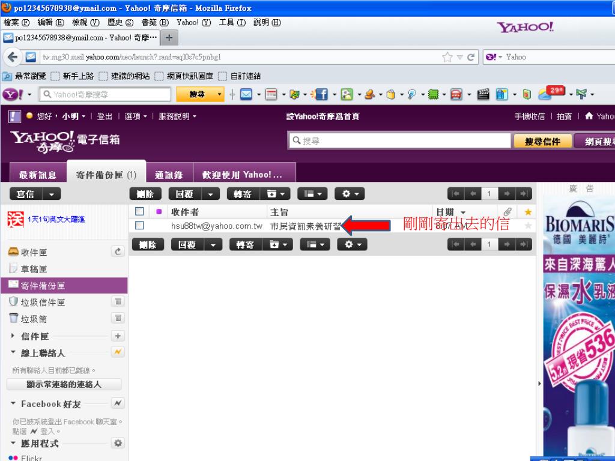615x461 pixels.
Task: Empty the 垃圾筒 with its trash icon
Action: 118,318
